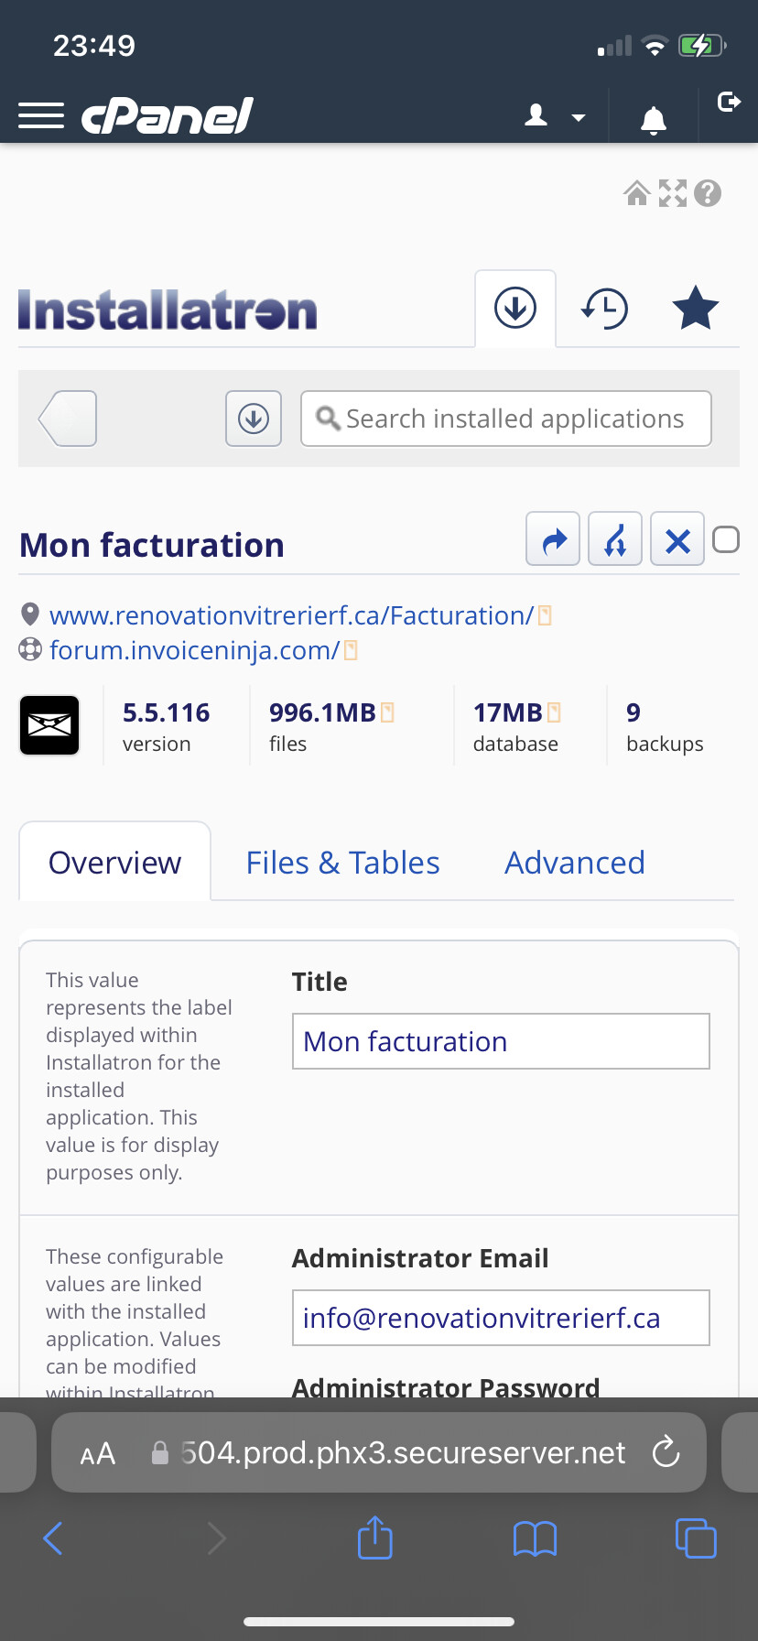Open the cPanel hamburger menu
The image size is (758, 1641).
(41, 116)
